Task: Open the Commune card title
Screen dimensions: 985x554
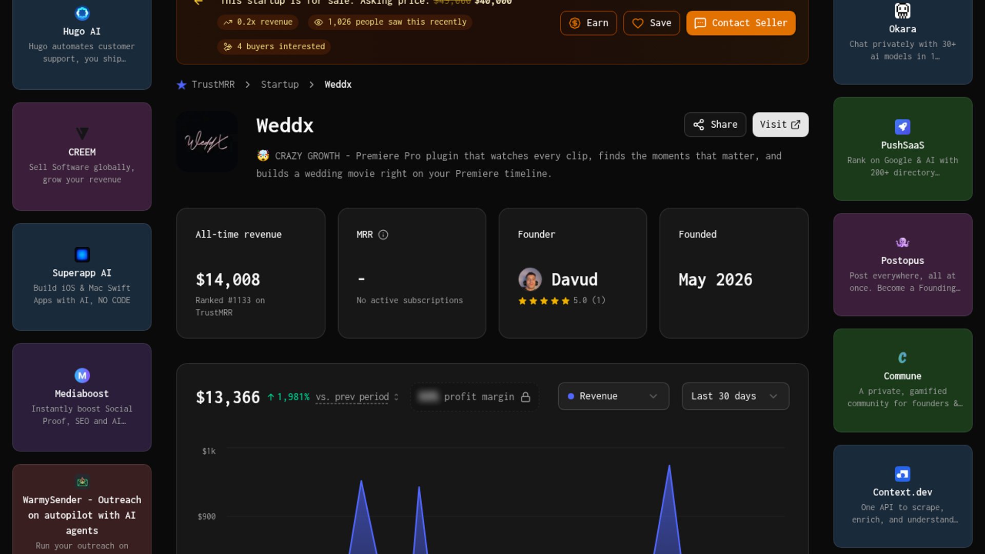Action: pyautogui.click(x=902, y=376)
